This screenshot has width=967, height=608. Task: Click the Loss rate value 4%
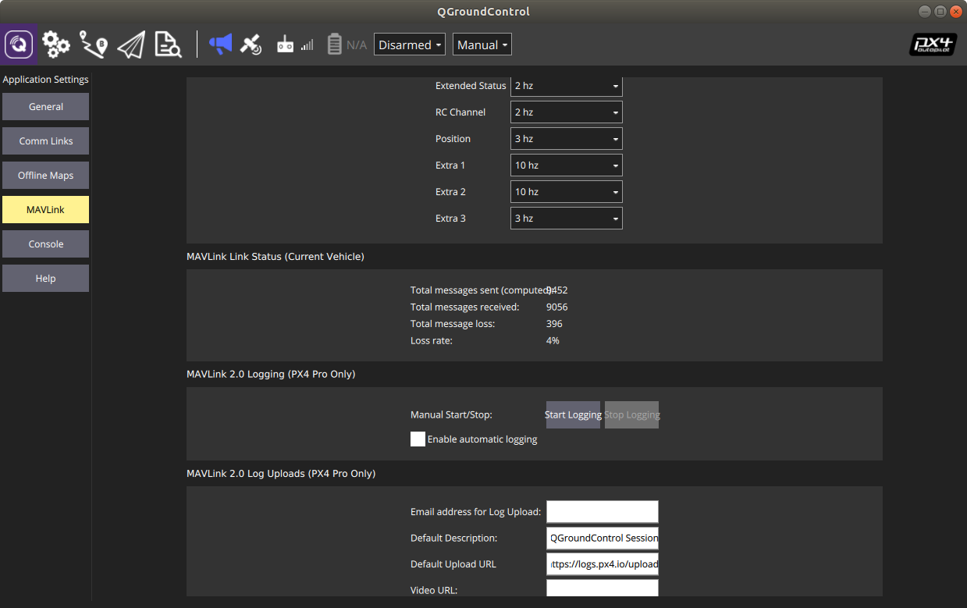[553, 341]
